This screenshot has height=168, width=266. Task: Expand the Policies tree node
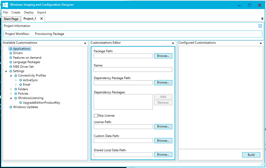pos(11,94)
